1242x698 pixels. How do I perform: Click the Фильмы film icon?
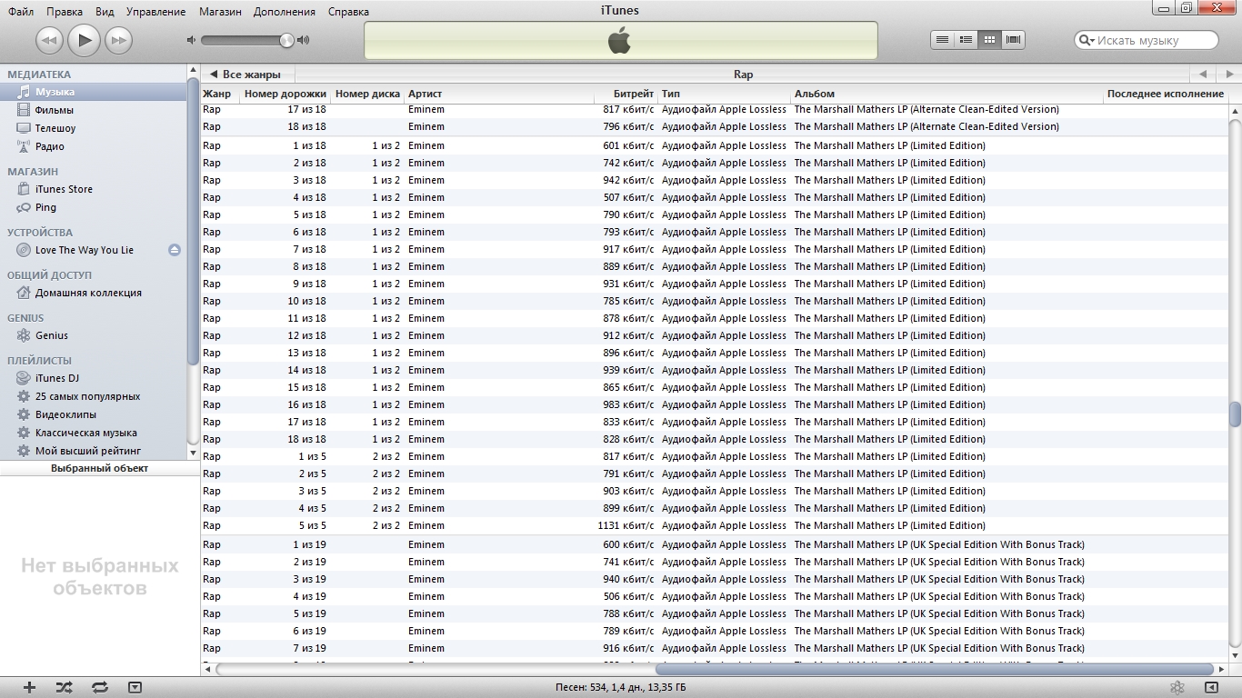point(24,110)
